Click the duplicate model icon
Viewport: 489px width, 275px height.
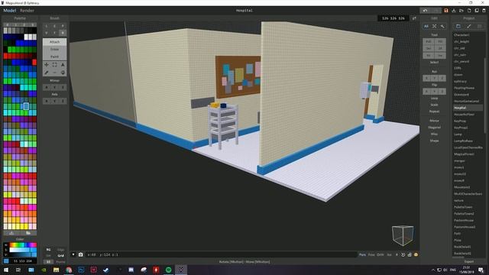click(x=477, y=11)
